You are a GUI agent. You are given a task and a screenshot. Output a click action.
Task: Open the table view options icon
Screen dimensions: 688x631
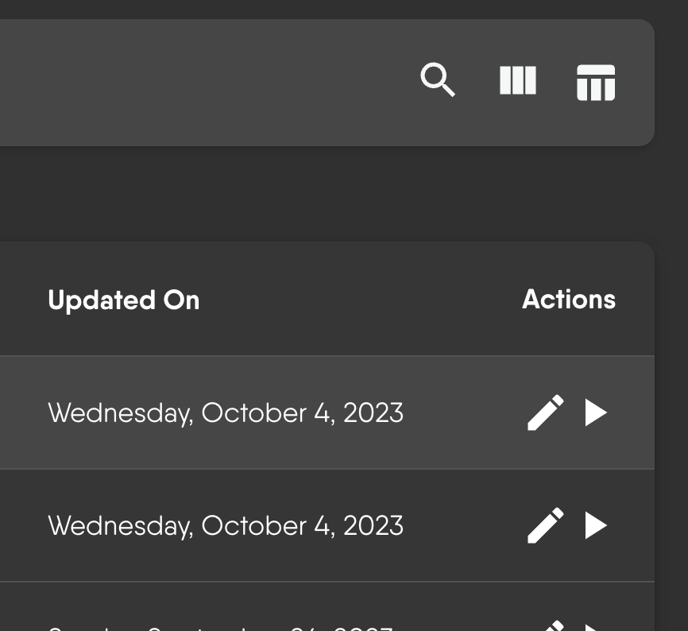point(596,80)
